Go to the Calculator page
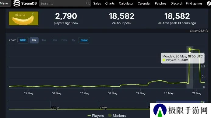Image resolution: width=211 pixels, height=118 pixels. tap(126, 3)
